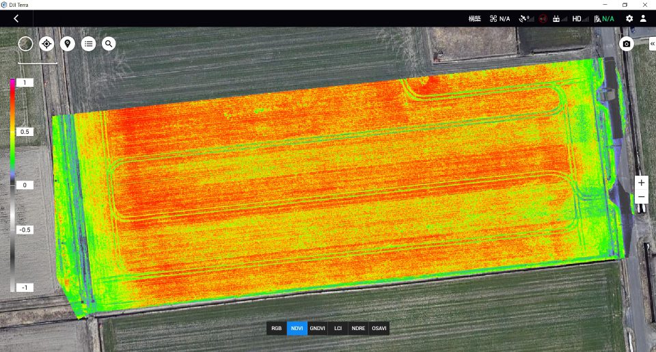Click the drone status N/A indicator
The image size is (656, 352).
pyautogui.click(x=500, y=18)
